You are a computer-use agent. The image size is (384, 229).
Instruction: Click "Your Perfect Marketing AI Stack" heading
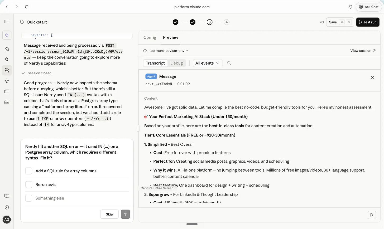tap(196, 117)
